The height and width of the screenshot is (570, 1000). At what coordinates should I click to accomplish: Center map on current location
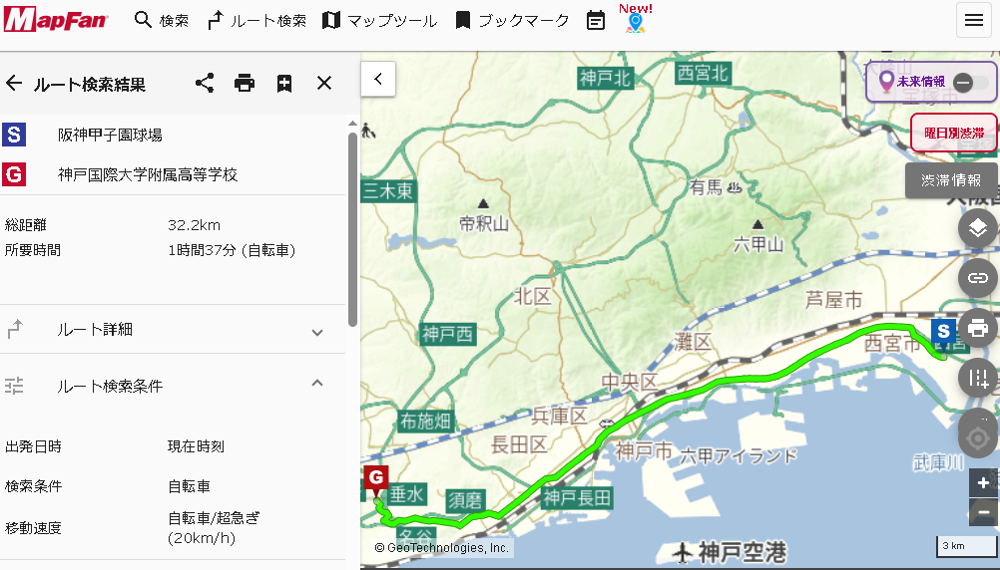coord(978,437)
